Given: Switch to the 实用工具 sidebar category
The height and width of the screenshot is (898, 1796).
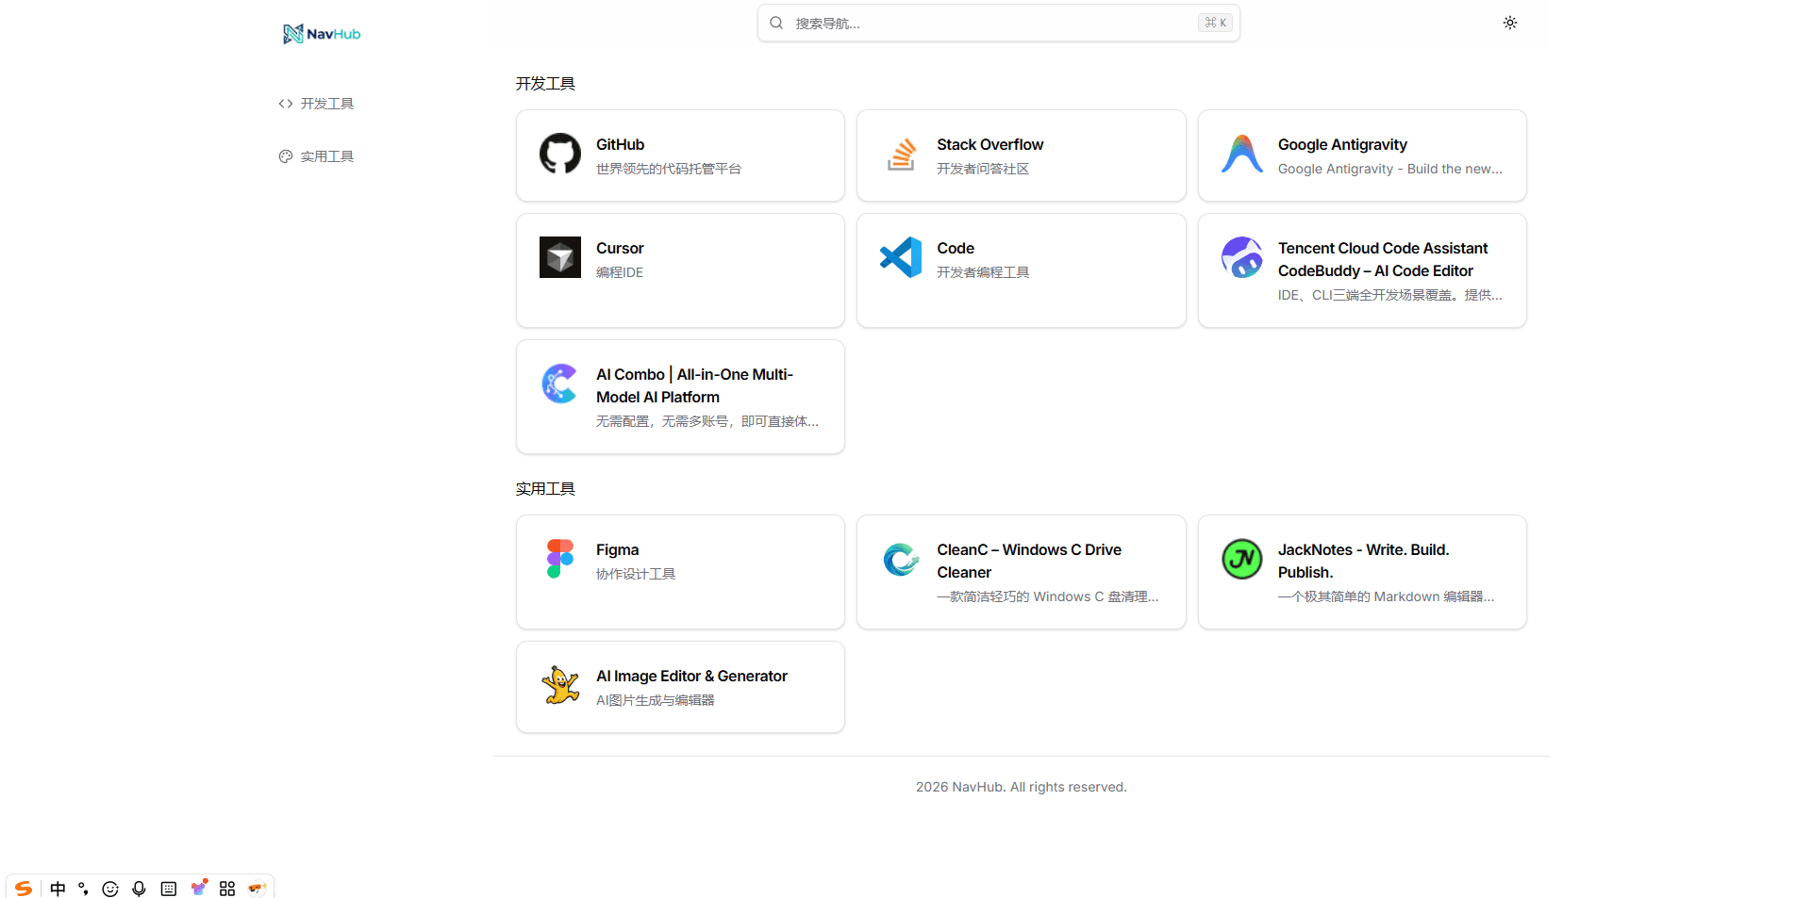Looking at the screenshot, I should 326,155.
